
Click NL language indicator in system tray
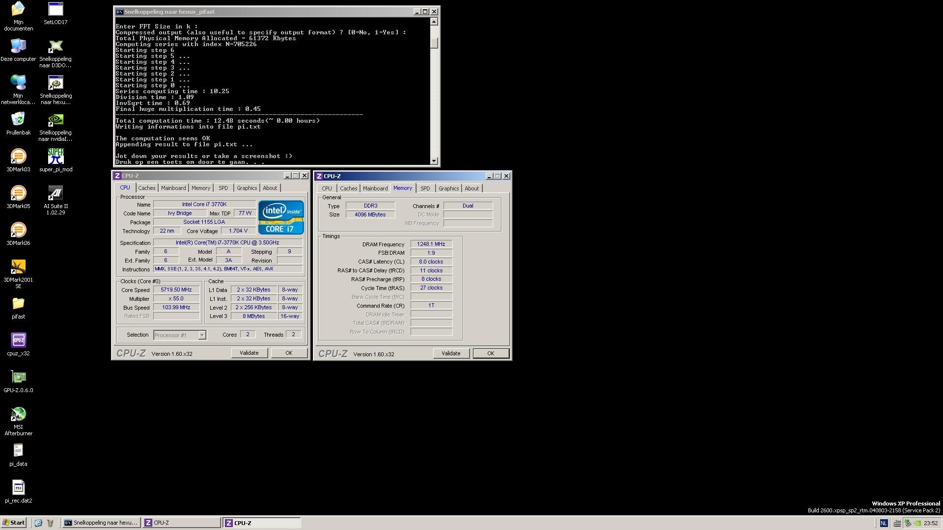pos(884,523)
